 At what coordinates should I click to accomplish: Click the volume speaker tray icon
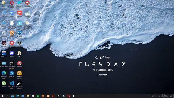pyautogui.click(x=156, y=96)
